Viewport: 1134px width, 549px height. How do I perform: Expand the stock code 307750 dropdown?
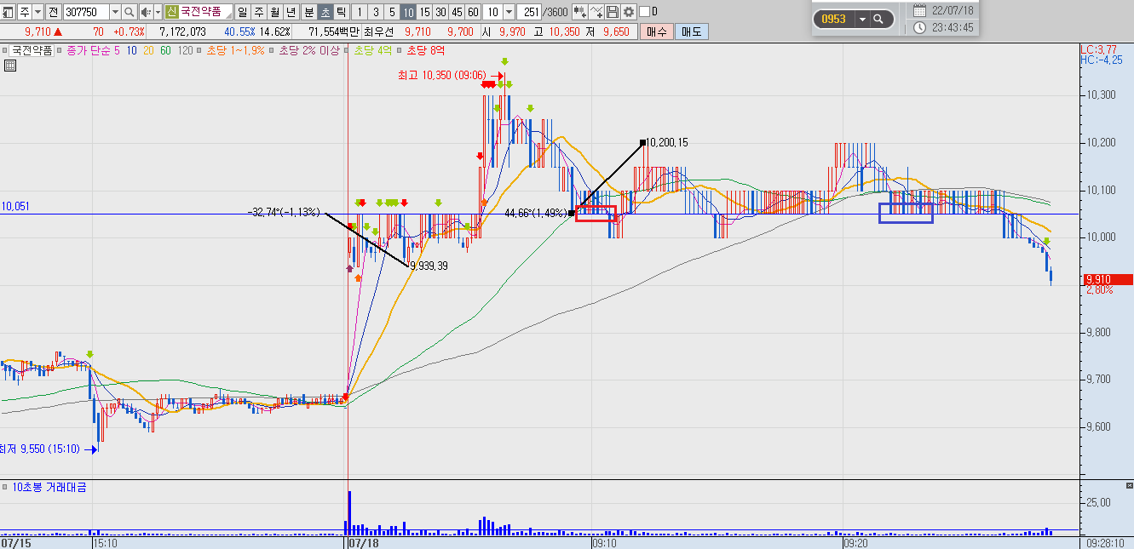[115, 12]
